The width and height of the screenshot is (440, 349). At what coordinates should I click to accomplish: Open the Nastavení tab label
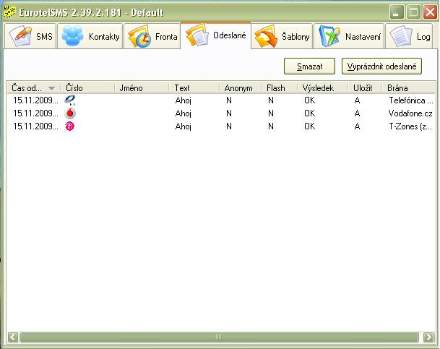click(x=363, y=36)
